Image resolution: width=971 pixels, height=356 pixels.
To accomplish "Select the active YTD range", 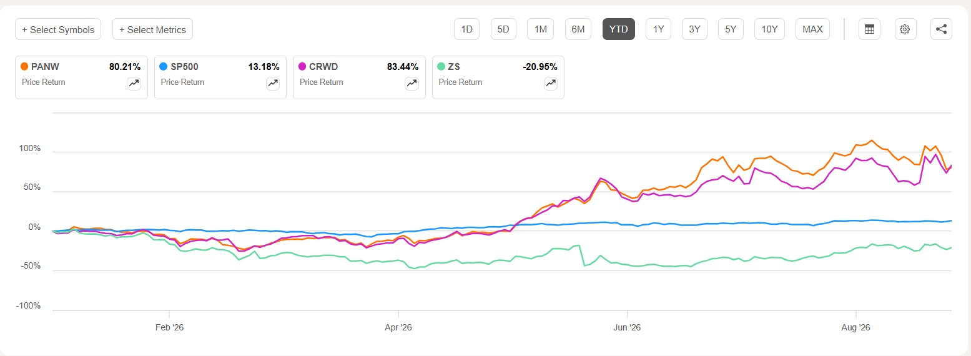I will coord(619,29).
